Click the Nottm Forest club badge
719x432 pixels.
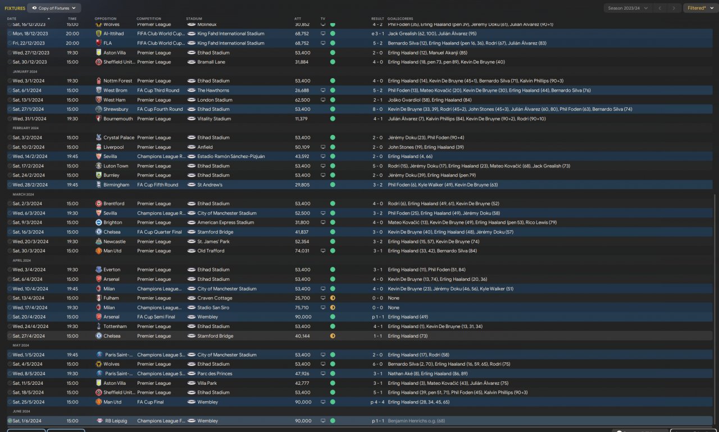click(x=99, y=81)
